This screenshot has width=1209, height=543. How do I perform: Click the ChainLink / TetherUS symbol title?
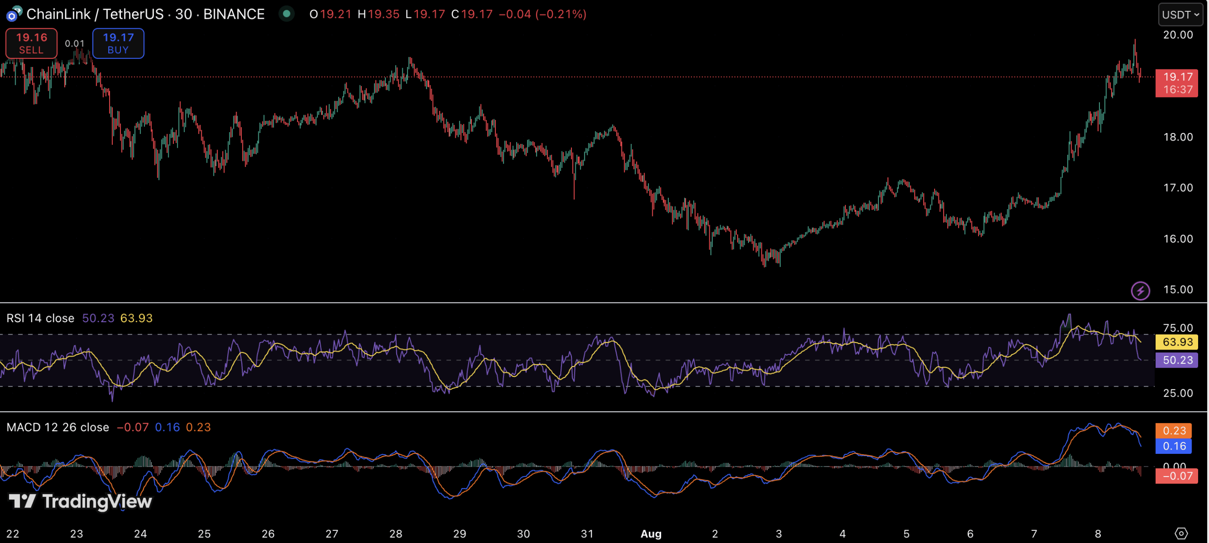tap(145, 14)
